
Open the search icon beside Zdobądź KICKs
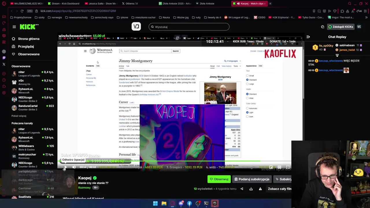click(x=323, y=27)
